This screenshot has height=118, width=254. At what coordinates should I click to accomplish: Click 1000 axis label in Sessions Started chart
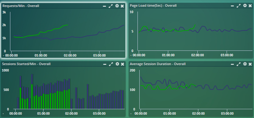coord(5,70)
